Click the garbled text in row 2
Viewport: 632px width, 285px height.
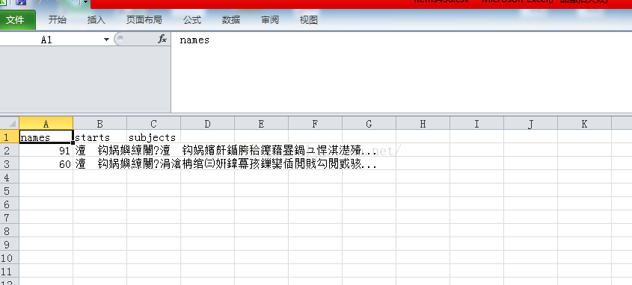click(x=226, y=151)
